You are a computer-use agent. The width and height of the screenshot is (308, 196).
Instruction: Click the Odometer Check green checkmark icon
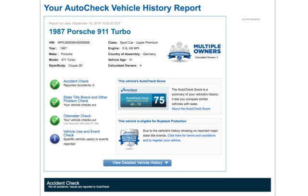(55, 120)
